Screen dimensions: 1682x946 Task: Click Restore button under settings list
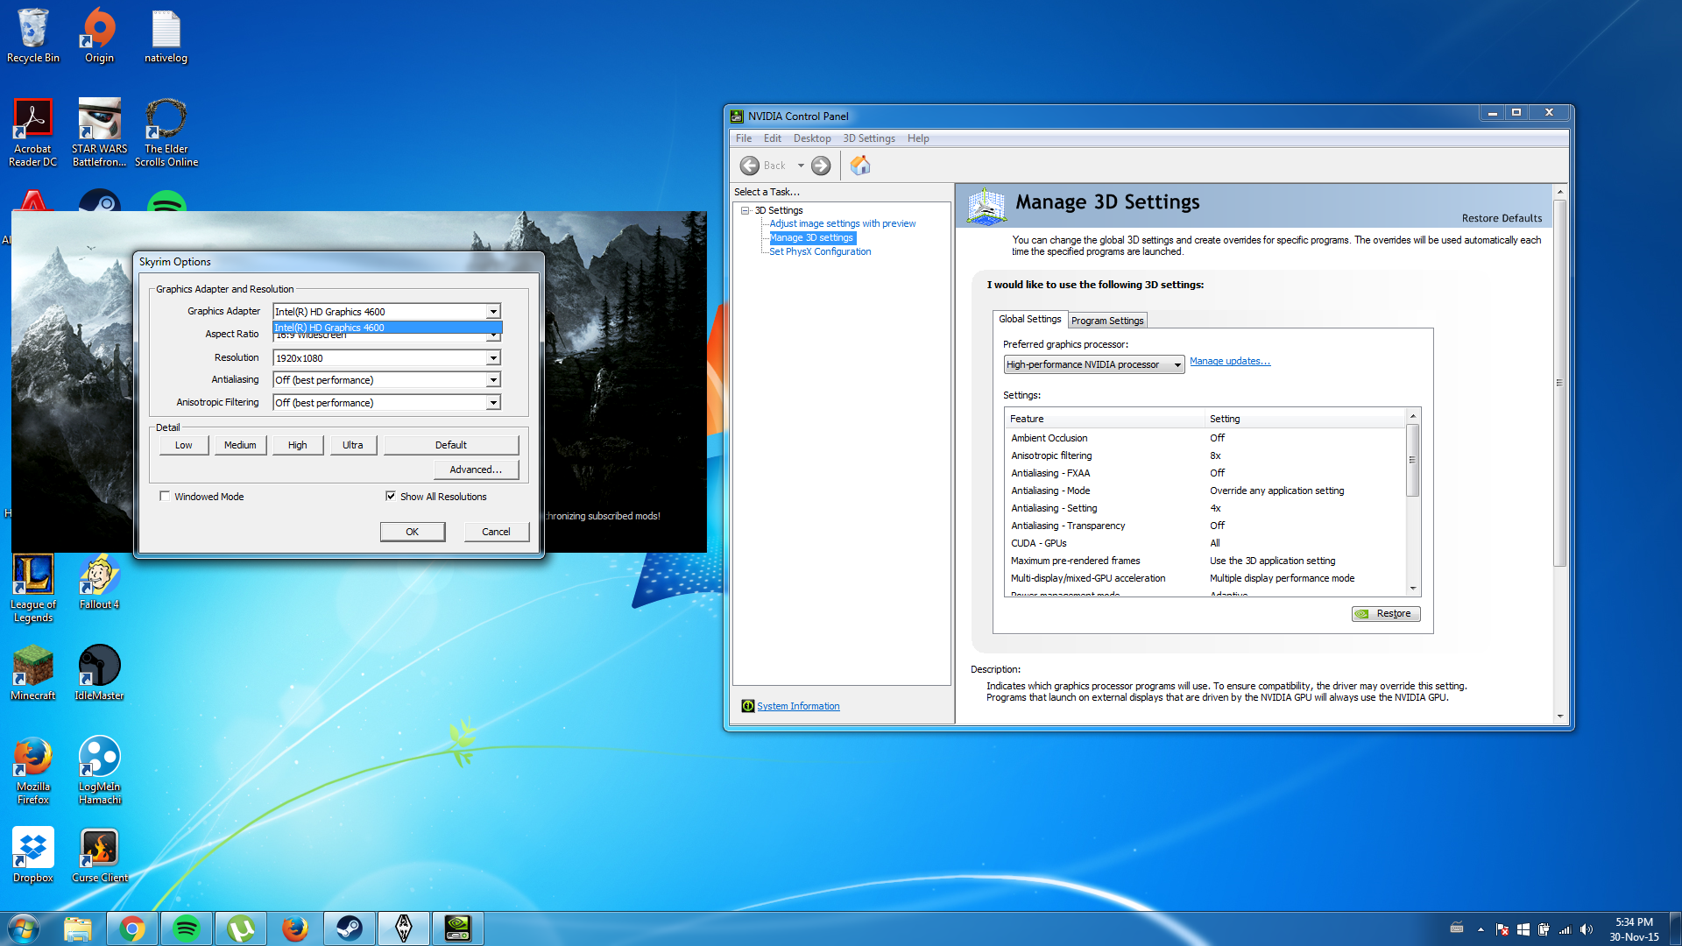tap(1386, 614)
